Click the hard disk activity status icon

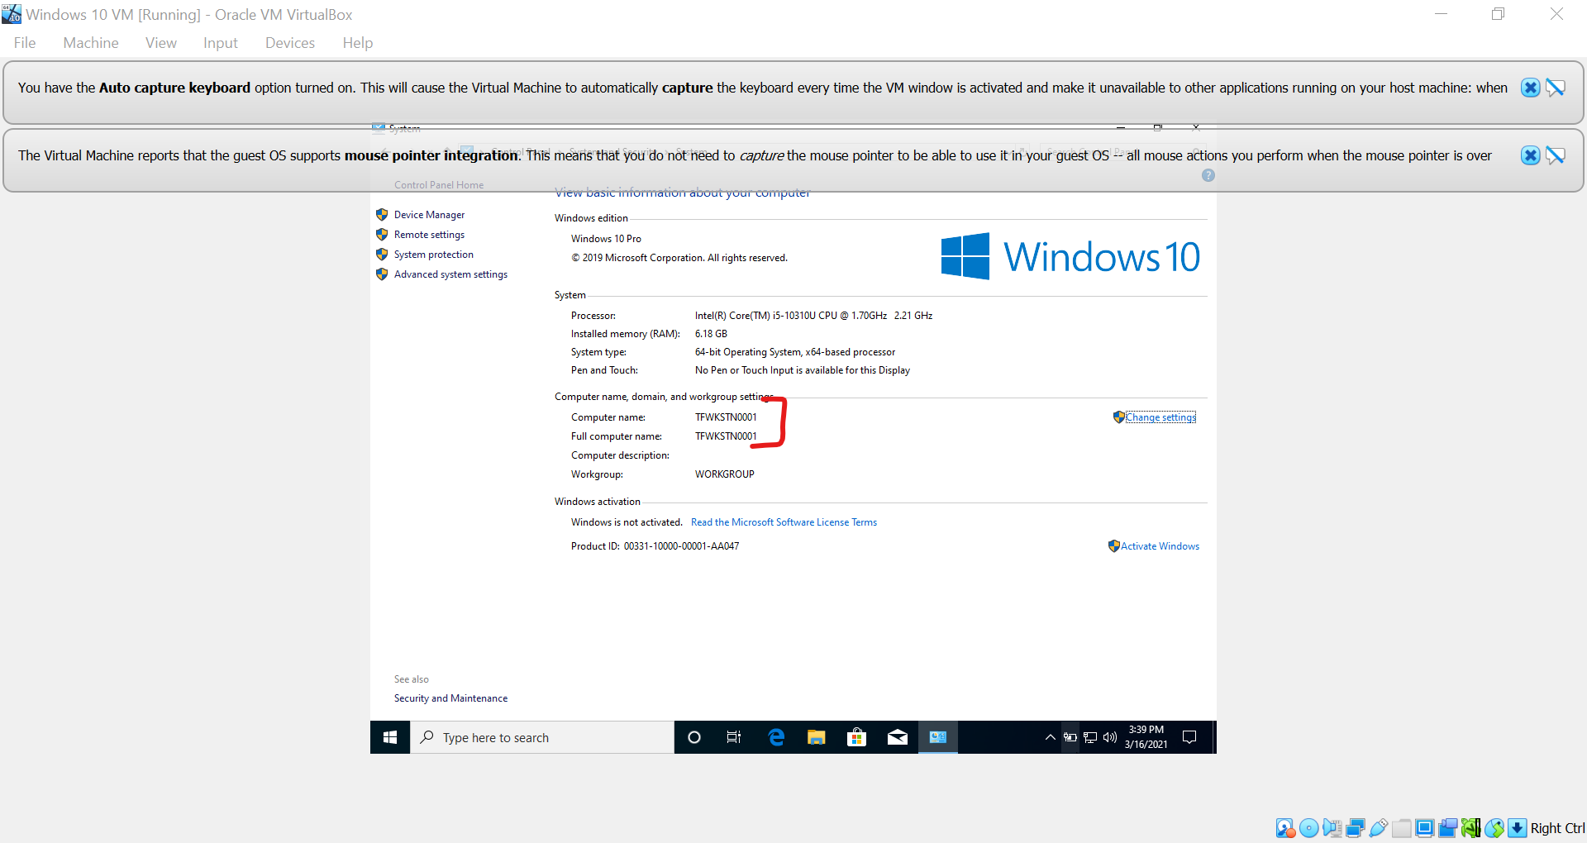point(1285,828)
